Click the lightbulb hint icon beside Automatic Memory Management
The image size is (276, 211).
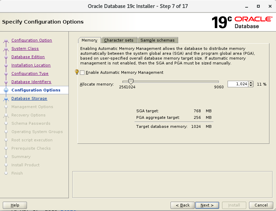(77, 72)
